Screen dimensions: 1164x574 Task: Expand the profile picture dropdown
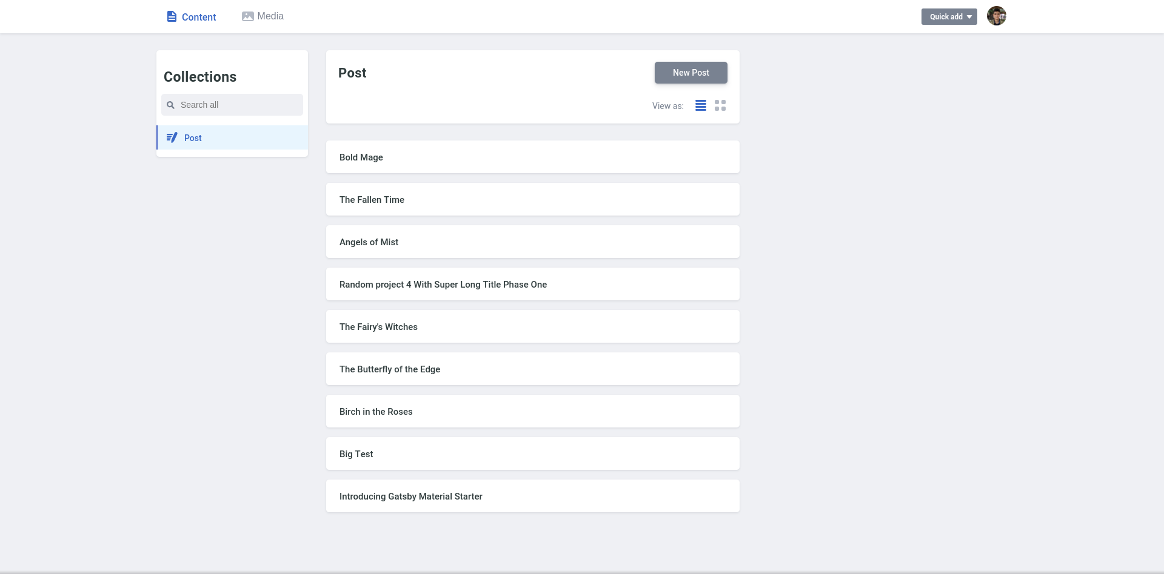pyautogui.click(x=997, y=16)
